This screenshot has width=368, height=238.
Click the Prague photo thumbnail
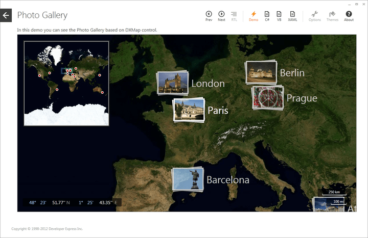pyautogui.click(x=267, y=97)
